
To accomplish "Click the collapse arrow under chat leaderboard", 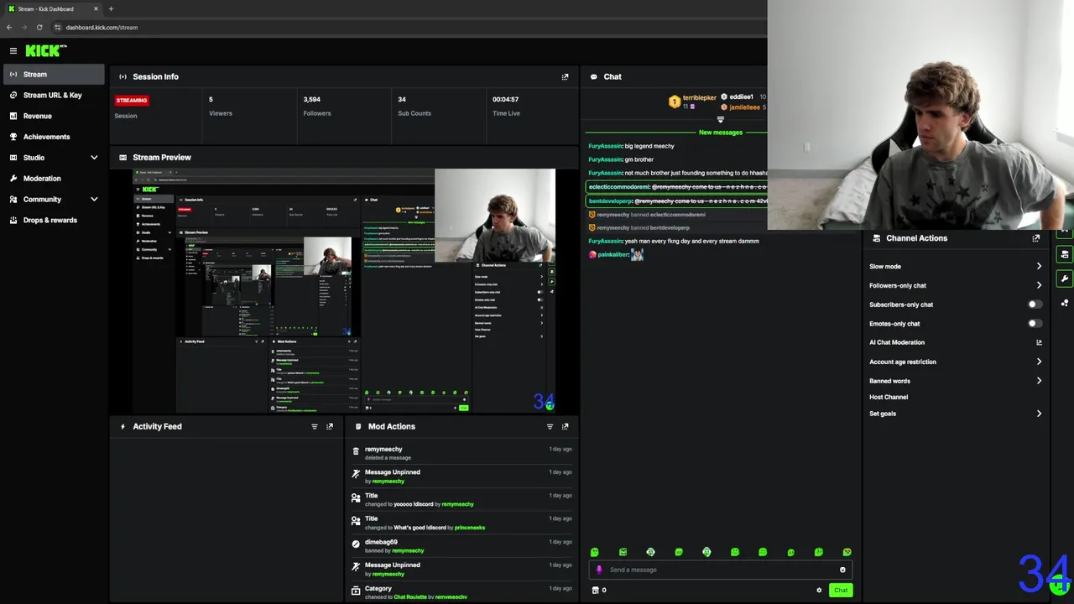I will [x=720, y=120].
